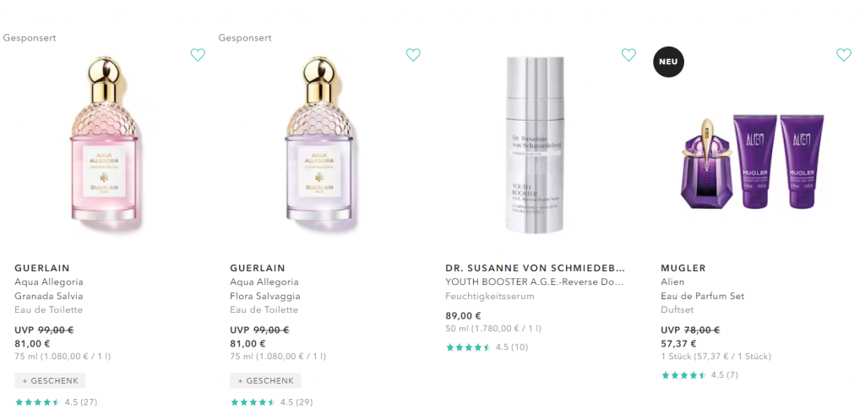This screenshot has width=865, height=415.
Task: Click + GESCHENK tag under Flora Salvaggia
Action: pyautogui.click(x=265, y=381)
